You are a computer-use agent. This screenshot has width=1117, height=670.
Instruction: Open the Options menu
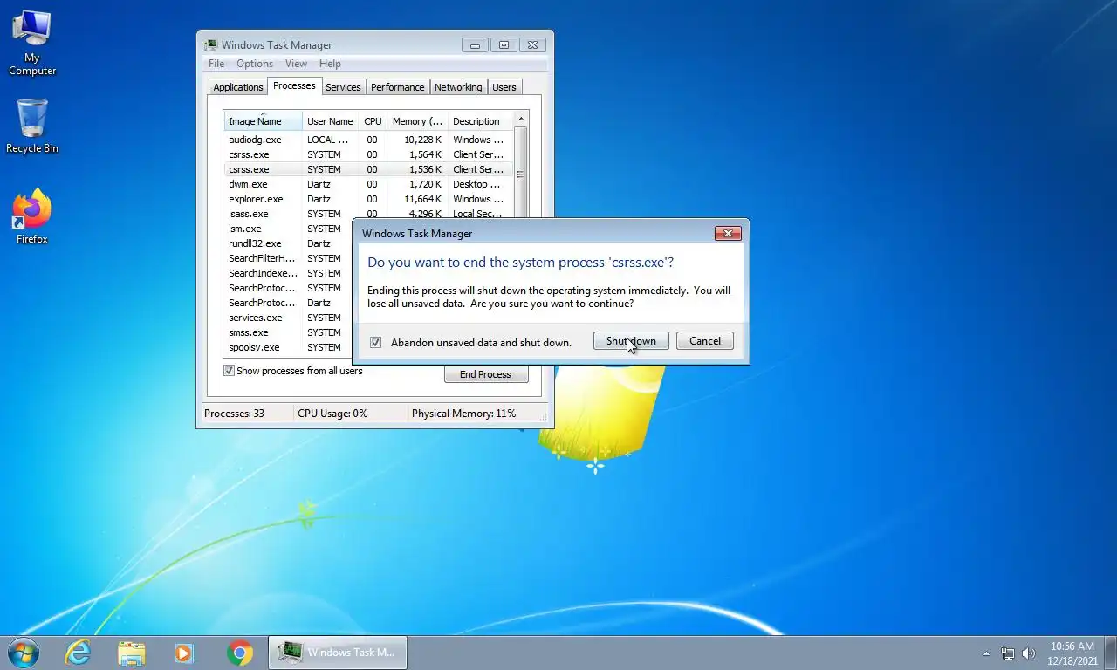pyautogui.click(x=255, y=64)
